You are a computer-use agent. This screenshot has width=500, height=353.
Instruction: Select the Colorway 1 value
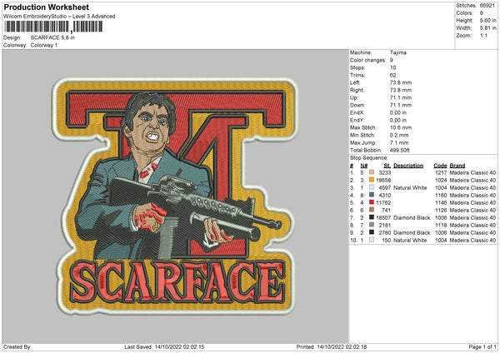coord(44,45)
